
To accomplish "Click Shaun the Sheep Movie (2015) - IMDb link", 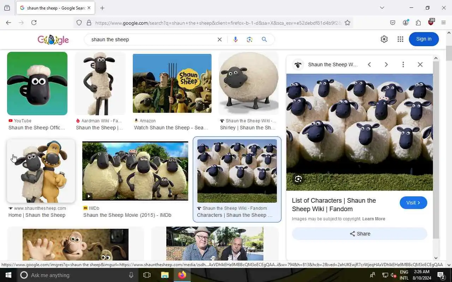I will point(127,215).
